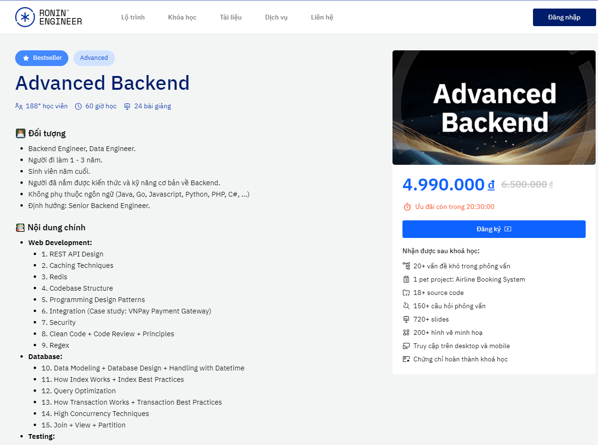The image size is (598, 445).
Task: Click the emoji icon beside Đối tượng heading
Action: coord(20,133)
